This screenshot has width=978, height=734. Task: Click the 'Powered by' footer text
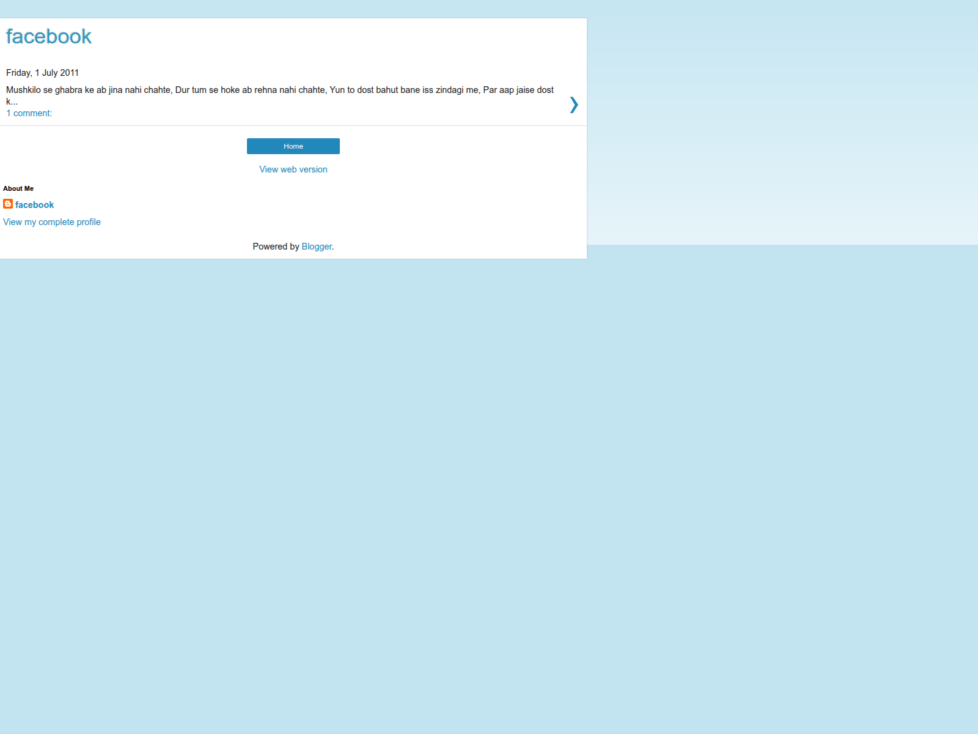(x=276, y=247)
